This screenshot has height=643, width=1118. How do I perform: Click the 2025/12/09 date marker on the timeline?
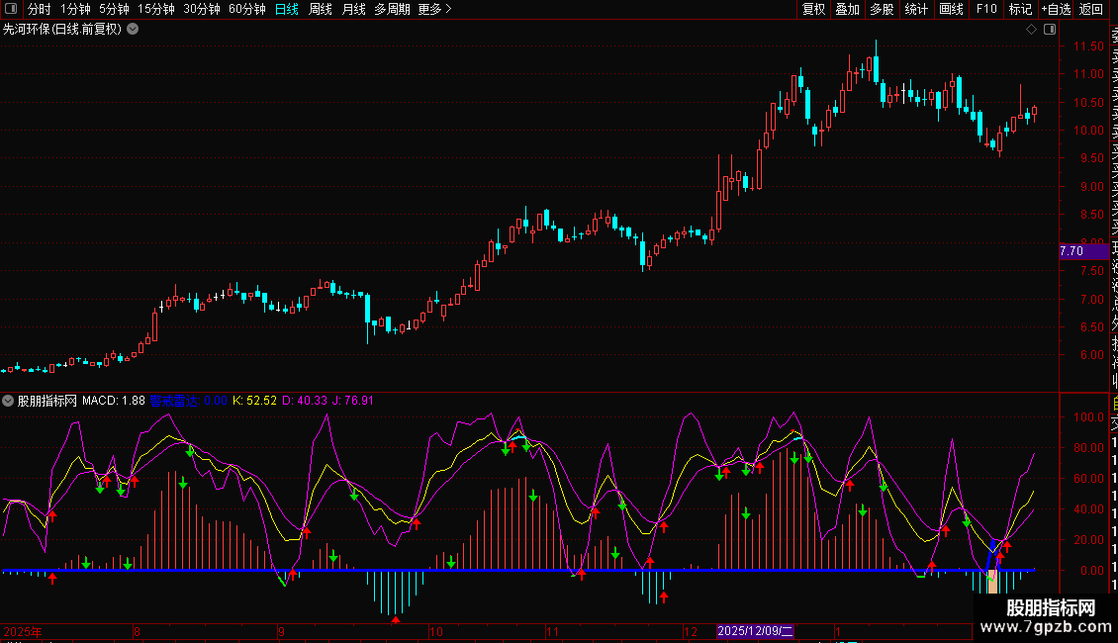pyautogui.click(x=756, y=631)
